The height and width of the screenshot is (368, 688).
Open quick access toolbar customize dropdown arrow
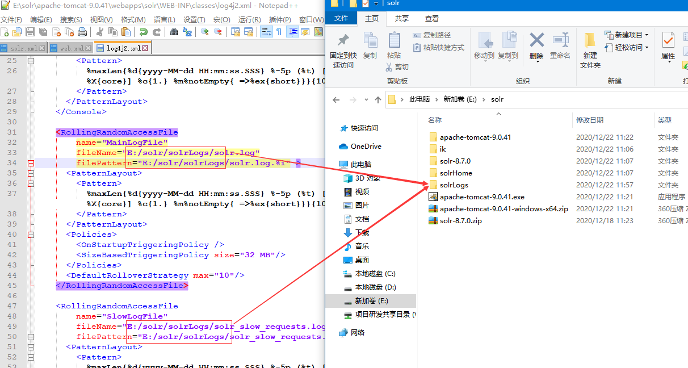pos(375,4)
